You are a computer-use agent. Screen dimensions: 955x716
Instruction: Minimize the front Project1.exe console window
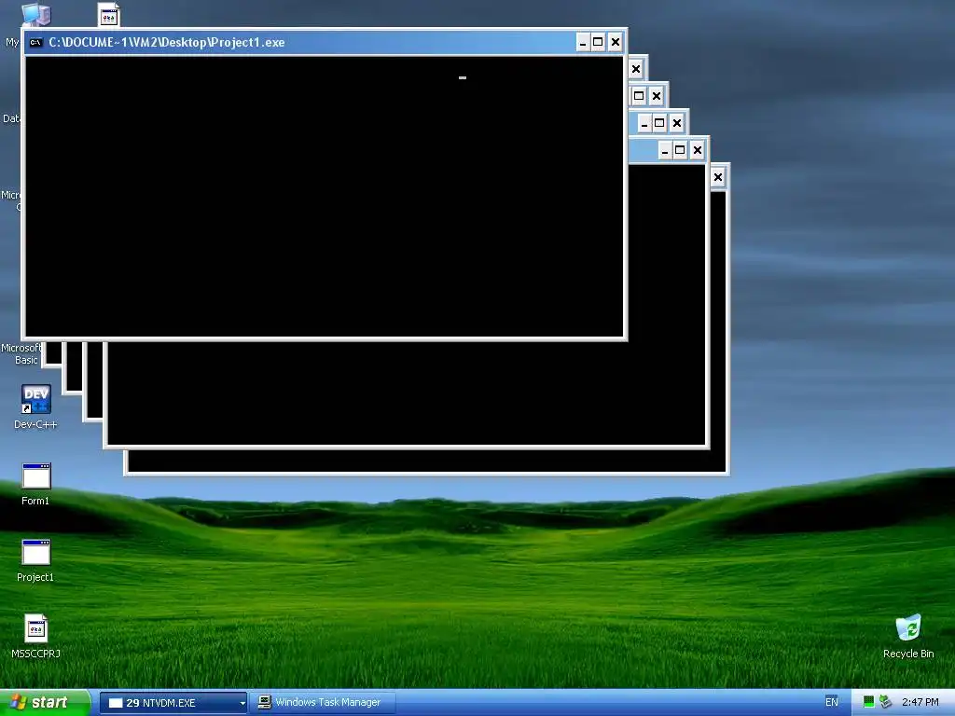point(583,42)
